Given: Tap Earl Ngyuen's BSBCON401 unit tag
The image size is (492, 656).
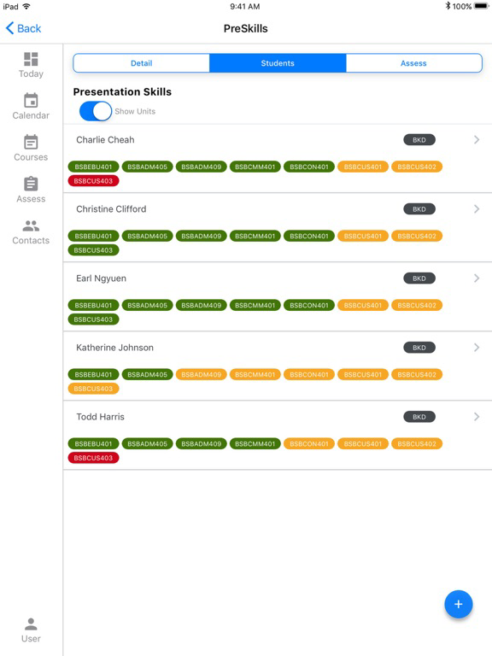Looking at the screenshot, I should (309, 306).
